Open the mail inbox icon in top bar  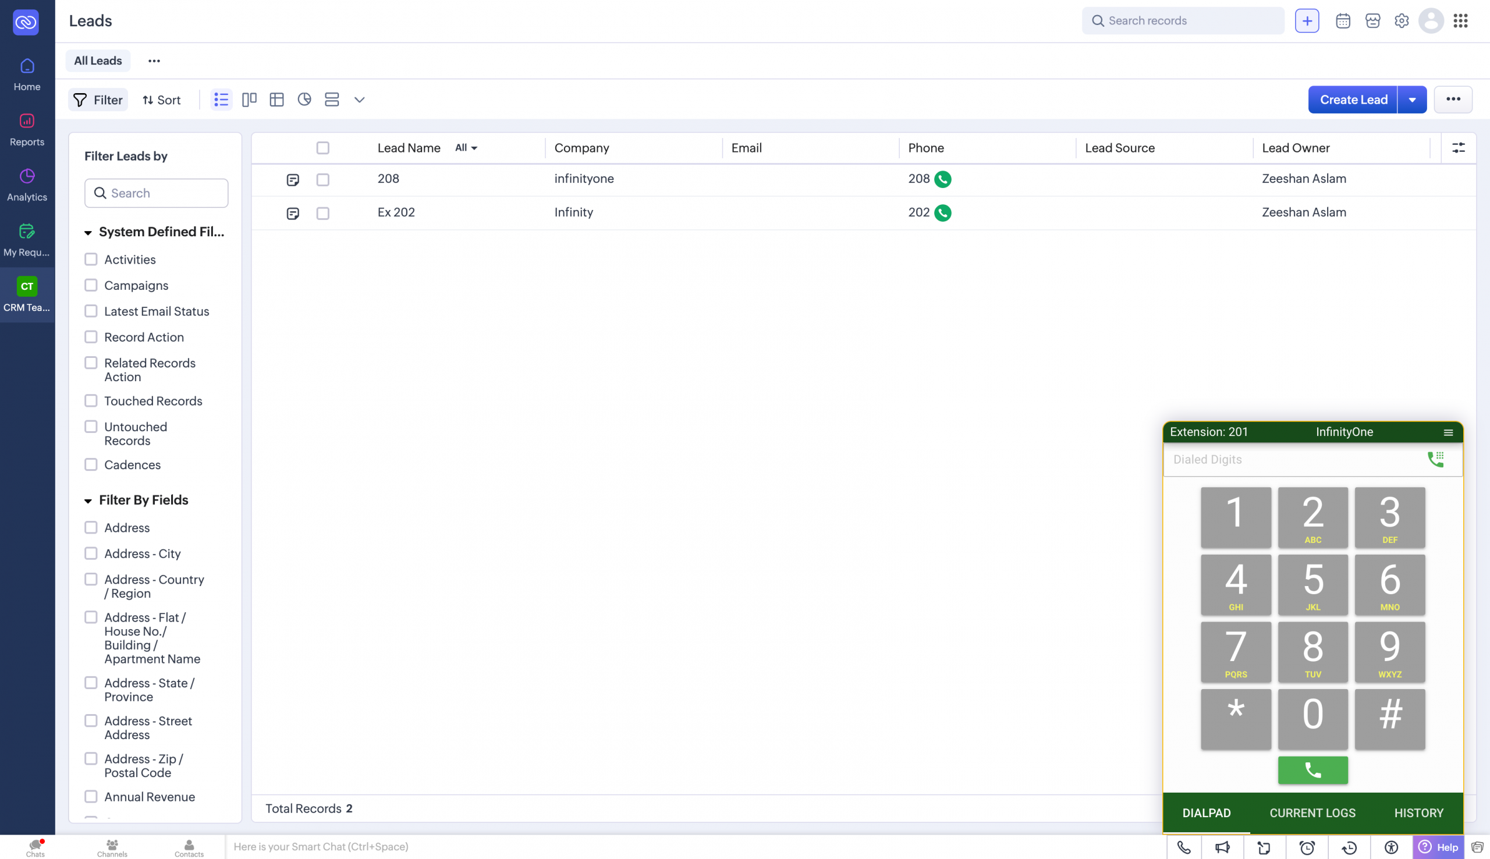point(1372,20)
